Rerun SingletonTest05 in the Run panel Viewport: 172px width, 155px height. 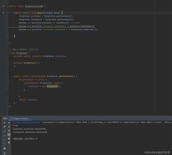click(4, 123)
